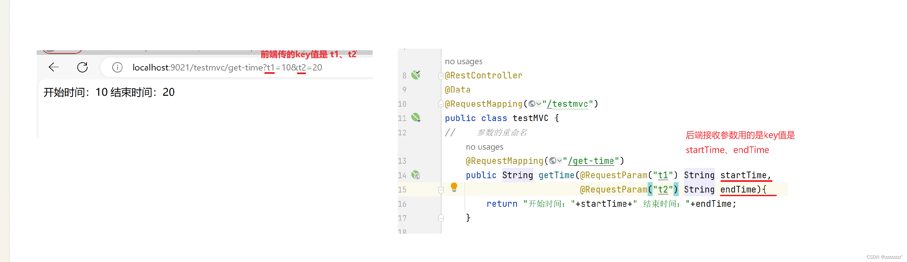Click line number 13 in gutter

(x=402, y=161)
